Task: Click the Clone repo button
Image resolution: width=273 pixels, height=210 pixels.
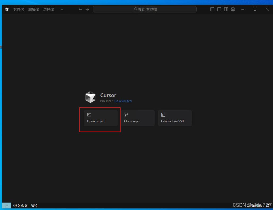Action: 138,118
